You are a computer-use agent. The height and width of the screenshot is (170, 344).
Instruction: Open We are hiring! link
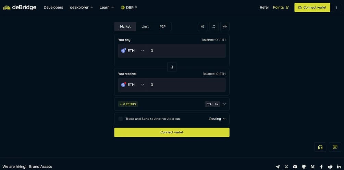[14, 167]
